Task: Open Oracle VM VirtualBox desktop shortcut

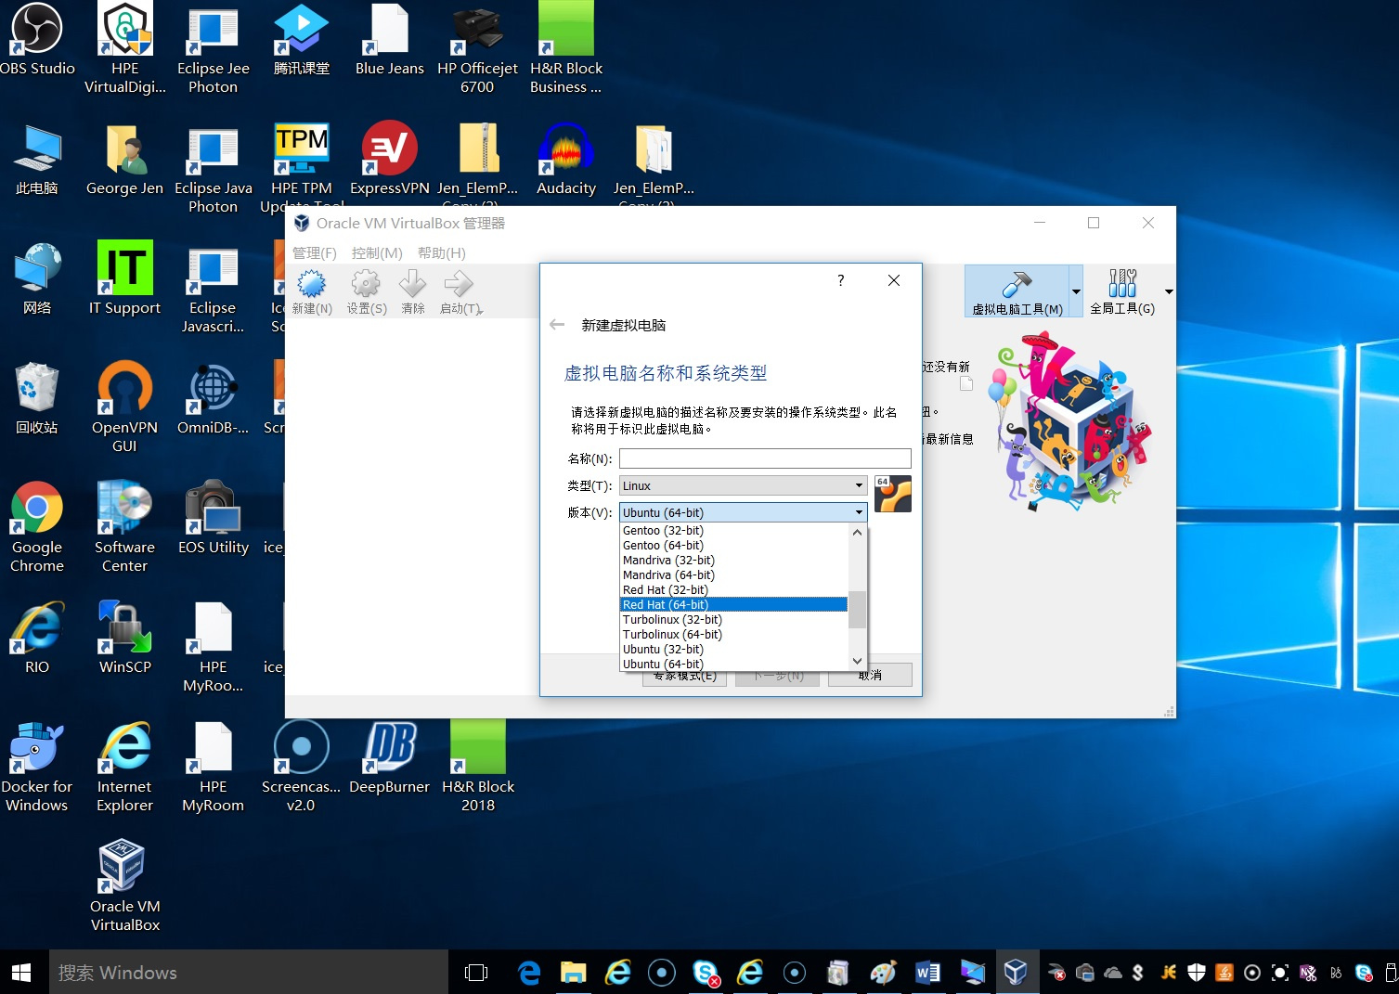Action: [x=124, y=886]
